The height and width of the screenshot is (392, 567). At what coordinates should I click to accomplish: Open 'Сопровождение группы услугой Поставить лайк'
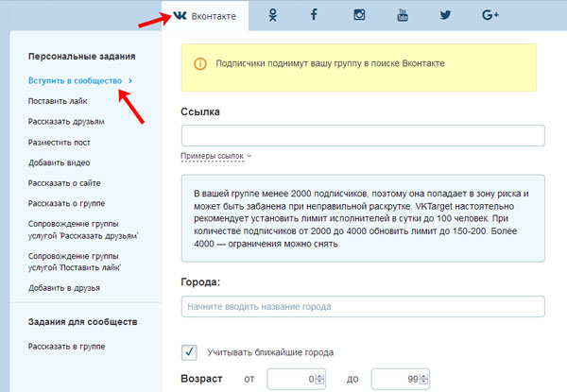[x=75, y=262]
